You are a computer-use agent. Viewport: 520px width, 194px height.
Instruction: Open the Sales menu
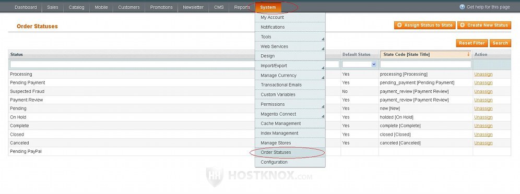click(x=52, y=7)
